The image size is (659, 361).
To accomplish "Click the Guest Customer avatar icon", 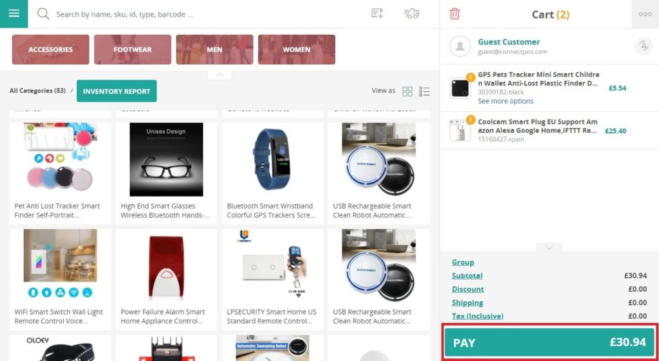I will pos(460,46).
